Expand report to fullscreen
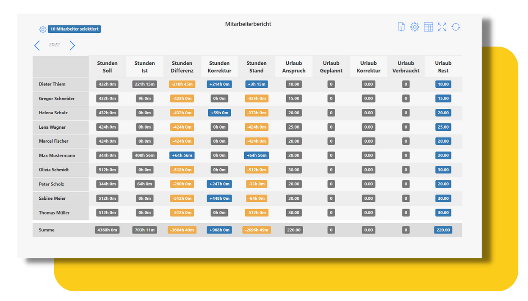The width and height of the screenshot is (528, 301). click(x=442, y=27)
